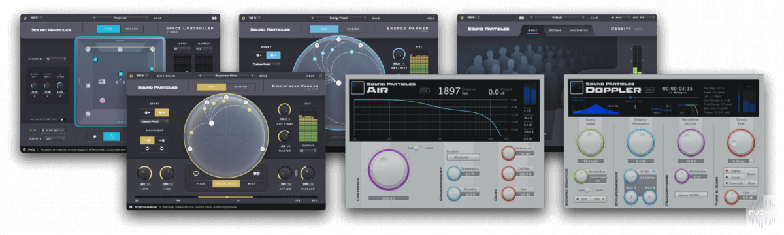Switch to Sliding tab in Brightness Panner

[240, 87]
